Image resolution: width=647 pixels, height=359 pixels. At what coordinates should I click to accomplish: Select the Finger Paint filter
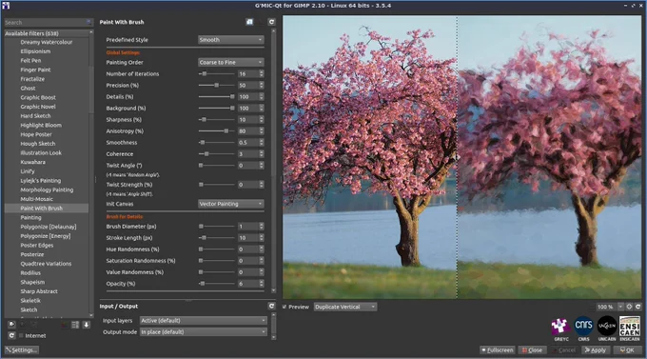(x=35, y=70)
